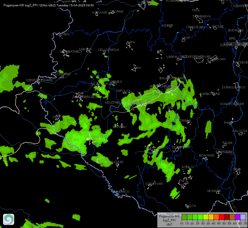The height and width of the screenshot is (228, 248).
Task: Click the NAGYKANIZSA city label
Action: pyautogui.click(x=94, y=137)
